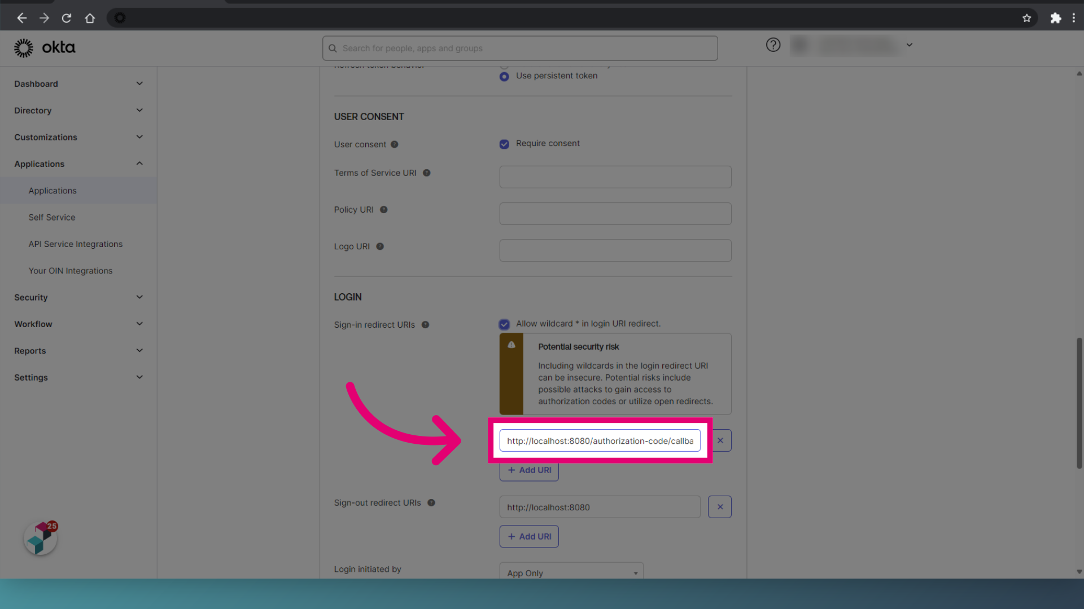Screen dimensions: 1084x609
Task: Click the sign-in redirect URI field
Action: click(600, 440)
